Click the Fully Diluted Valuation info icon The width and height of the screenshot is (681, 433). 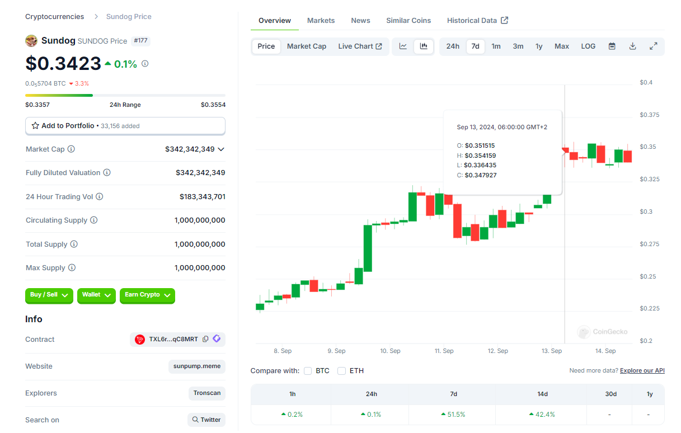coord(107,173)
